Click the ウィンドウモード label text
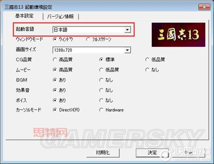This screenshot has height=164, width=214. click(x=30, y=39)
